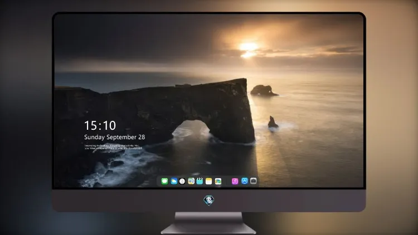Open the Maps app in the dock
Viewport: 418px width, 235px height.
pyautogui.click(x=191, y=181)
